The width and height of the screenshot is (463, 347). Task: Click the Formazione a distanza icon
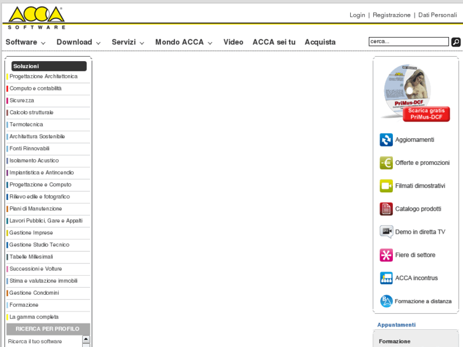click(386, 301)
